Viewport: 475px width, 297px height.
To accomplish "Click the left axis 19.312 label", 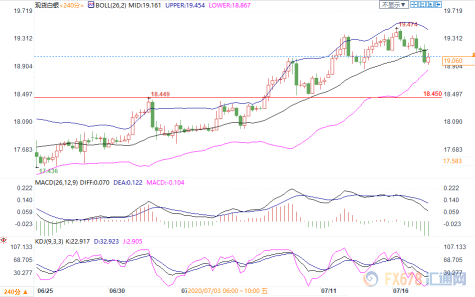I will click(x=23, y=38).
